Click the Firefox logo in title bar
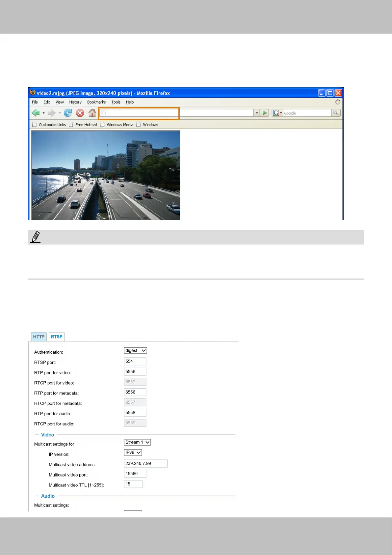 (x=33, y=93)
